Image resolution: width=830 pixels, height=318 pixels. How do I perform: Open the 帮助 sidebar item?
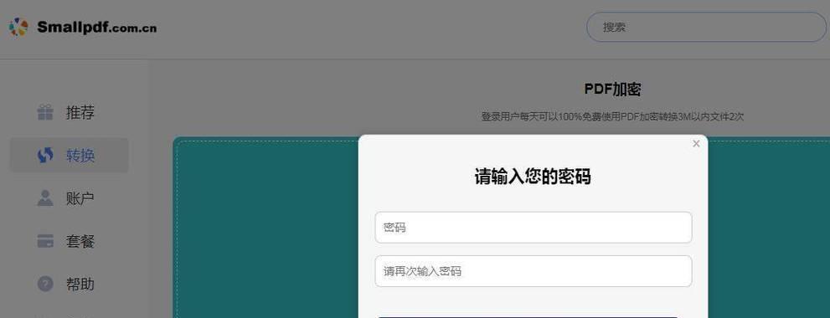(x=69, y=285)
